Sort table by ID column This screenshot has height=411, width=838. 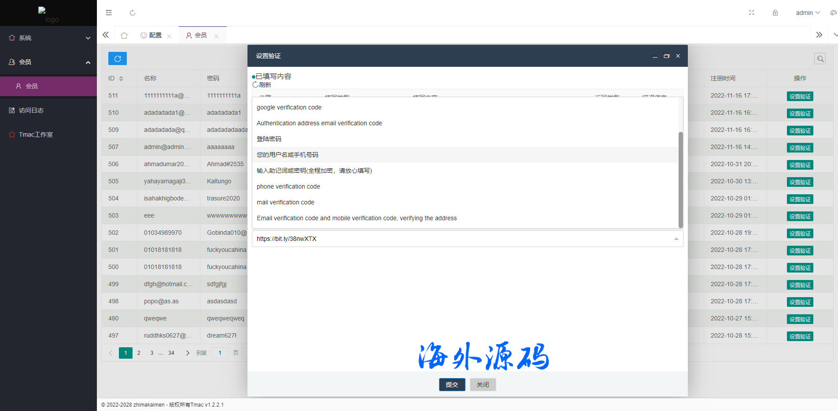pyautogui.click(x=121, y=79)
